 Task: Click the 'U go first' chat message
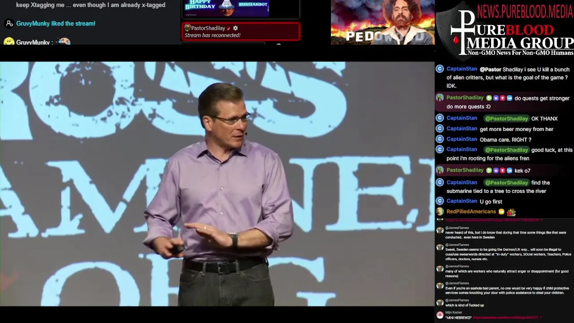coord(491,202)
